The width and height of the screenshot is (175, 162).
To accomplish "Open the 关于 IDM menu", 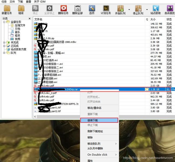I will tap(40, 2).
